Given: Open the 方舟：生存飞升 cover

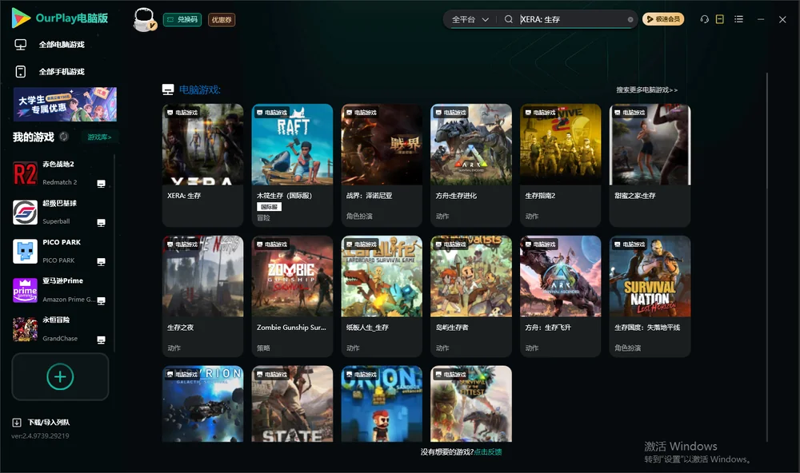Looking at the screenshot, I should click(561, 276).
